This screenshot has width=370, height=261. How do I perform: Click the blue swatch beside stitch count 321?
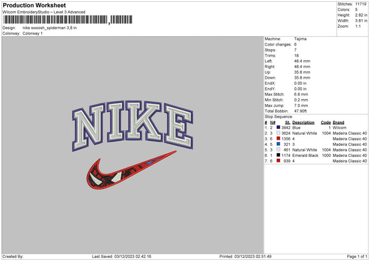[279, 144]
